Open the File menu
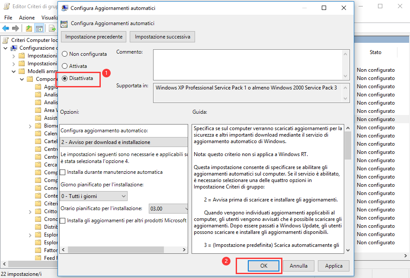410x278 pixels. point(8,17)
